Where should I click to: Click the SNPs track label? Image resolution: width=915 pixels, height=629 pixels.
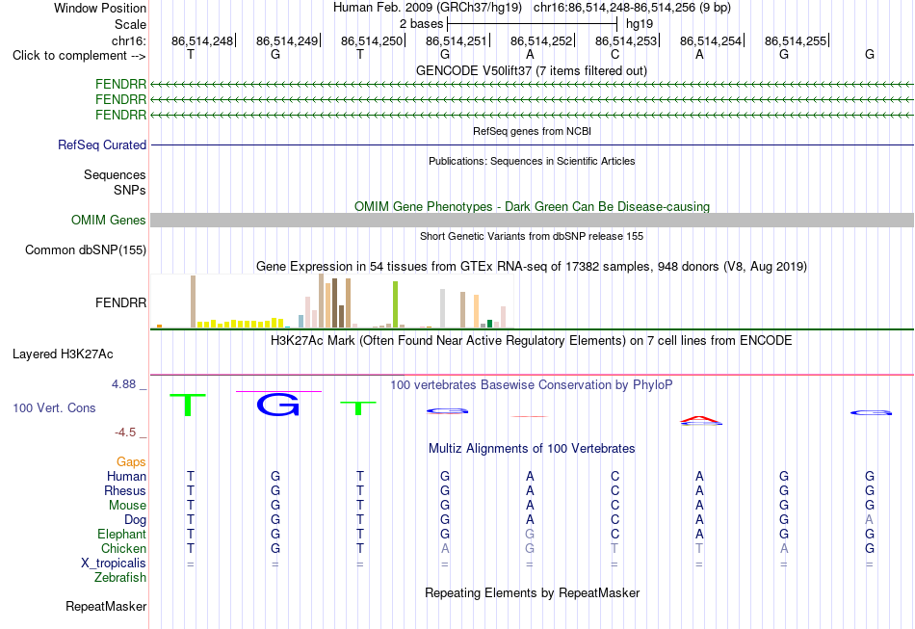pyautogui.click(x=130, y=190)
